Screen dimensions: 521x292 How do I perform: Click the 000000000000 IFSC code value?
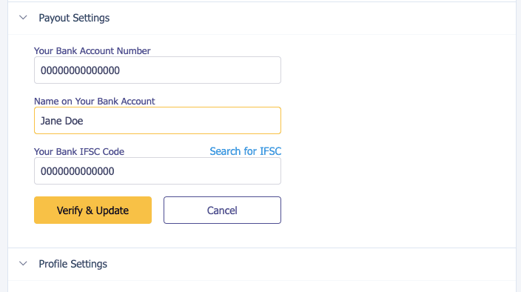pos(78,171)
